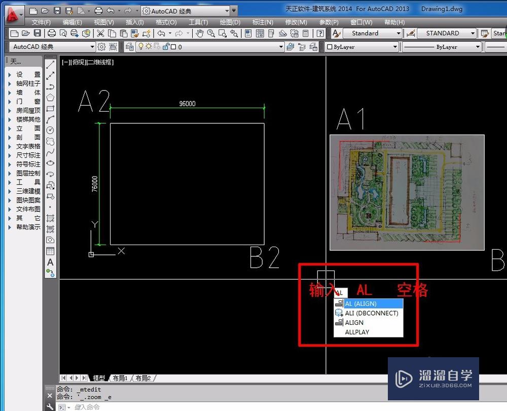Click the Pan hand icon
Image resolution: width=507 pixels, height=411 pixels.
200,33
